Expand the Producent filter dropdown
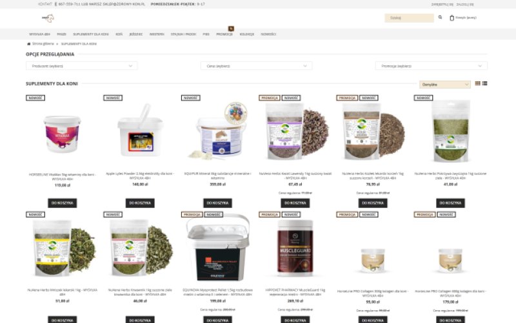This screenshot has height=323, width=516. click(82, 66)
